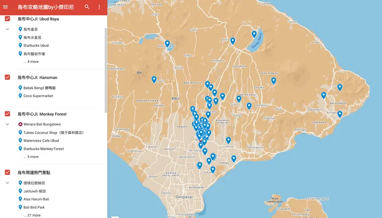The height and width of the screenshot is (218, 382).
Task: Click the 烏布攻略地圖by小傑印尼 map title
Action: coord(45,7)
